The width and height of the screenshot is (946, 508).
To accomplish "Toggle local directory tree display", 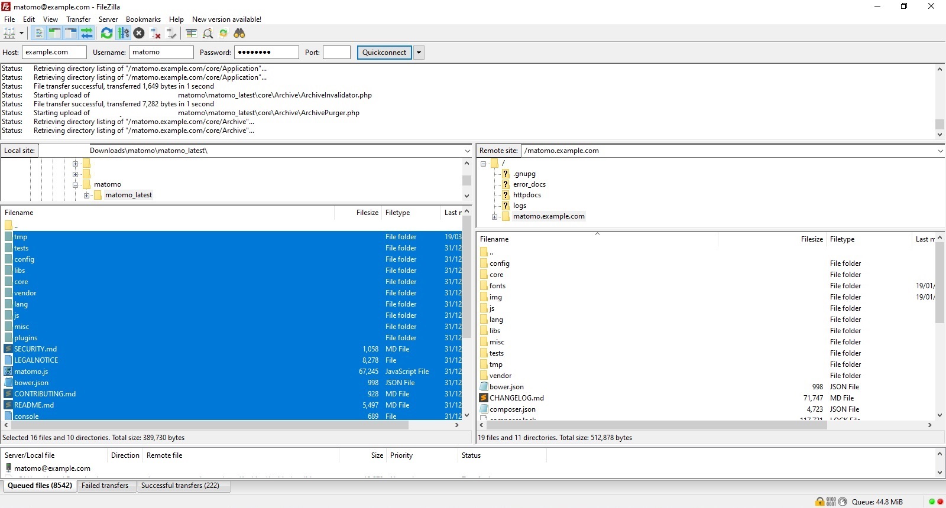I will (x=54, y=34).
